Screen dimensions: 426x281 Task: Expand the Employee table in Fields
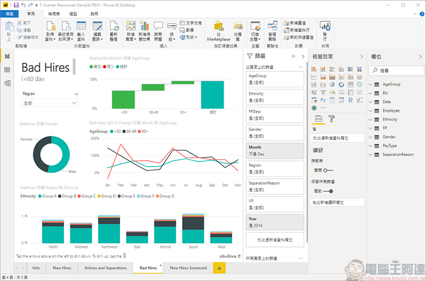tap(370, 111)
